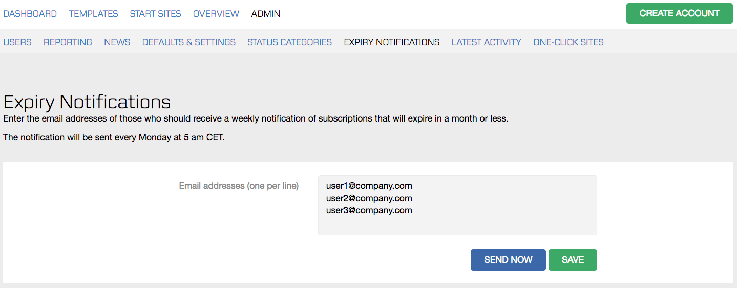Go to the Templates page
This screenshot has height=288, width=737.
coord(93,14)
